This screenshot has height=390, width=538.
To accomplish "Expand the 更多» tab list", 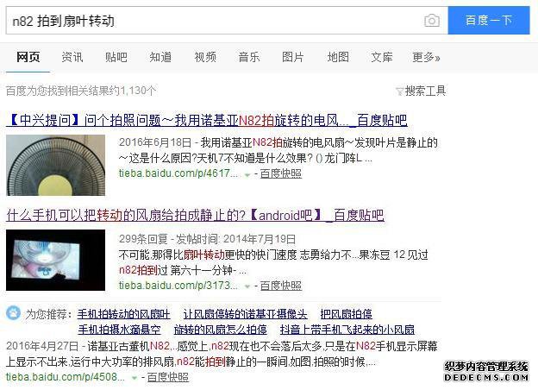I will [x=426, y=57].
